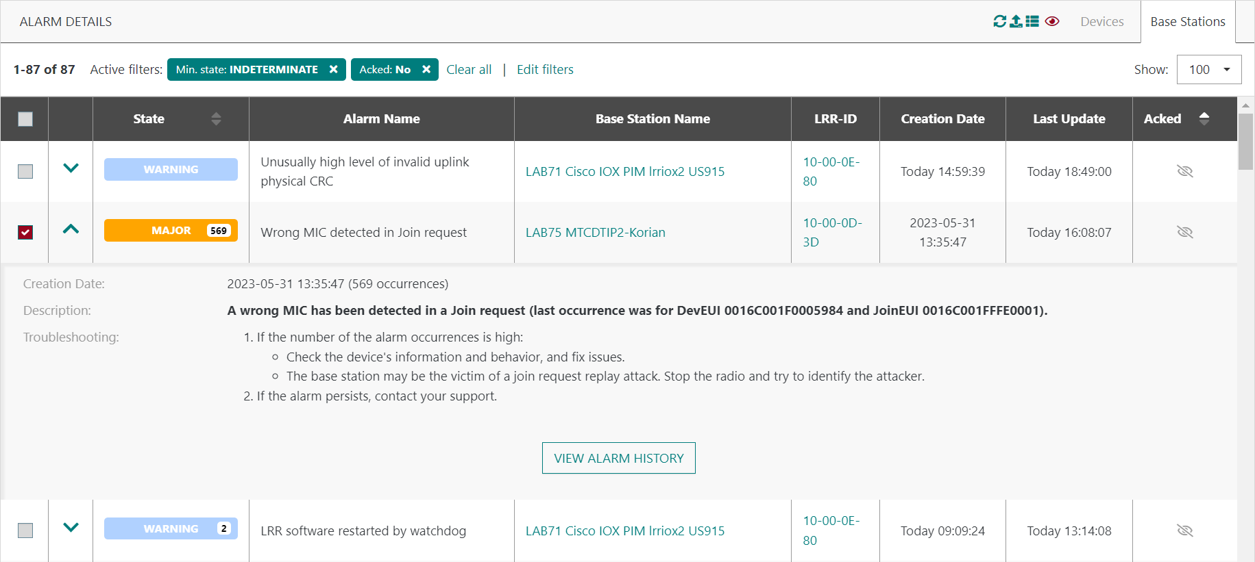Open the LAB75 MTCDTIP2-Korian base station link

[595, 232]
